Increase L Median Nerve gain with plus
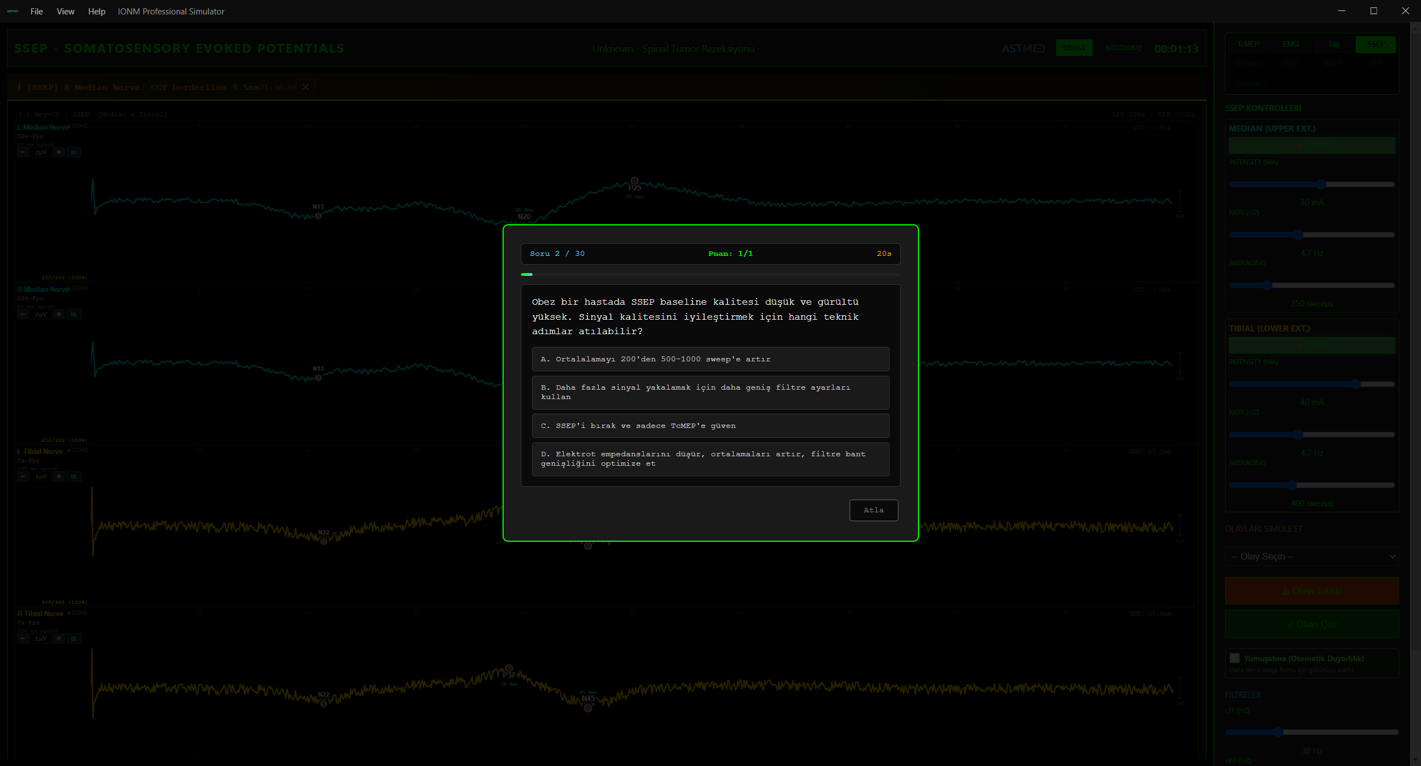Screen dimensions: 1421x766 coord(59,152)
